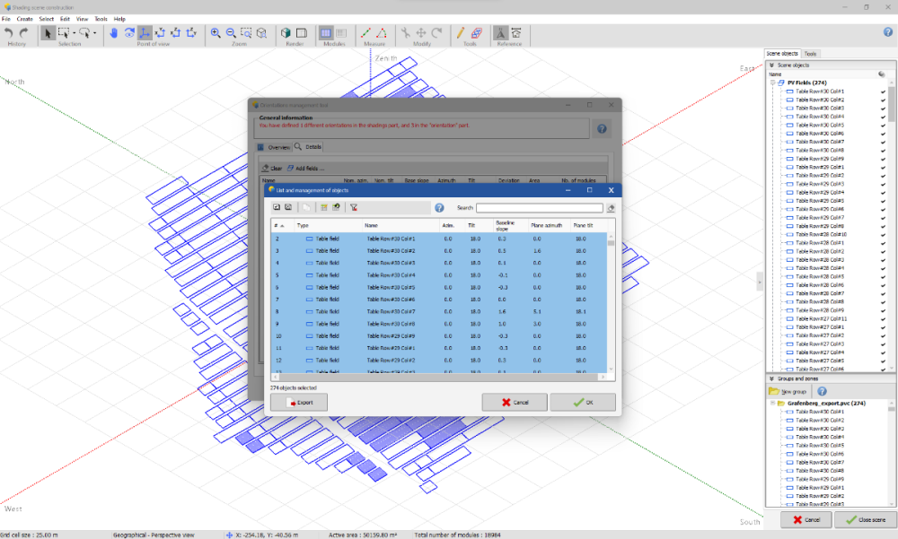Toggle checkmark for Table Row#29 Col#9
Viewport: 898px width, 539px height.
coord(883,159)
